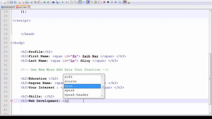Click autocomplete list scroll up arrow
Viewport: 212px width, 119px height.
102,76
